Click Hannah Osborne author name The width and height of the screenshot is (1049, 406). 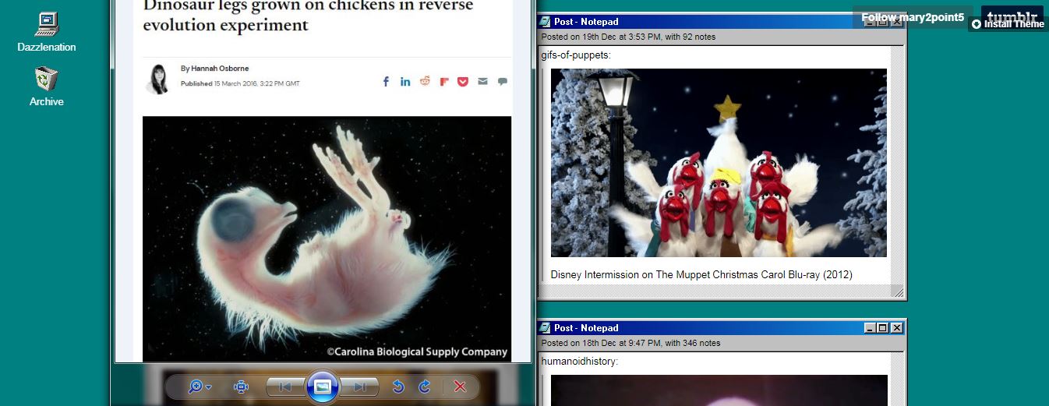pyautogui.click(x=220, y=69)
